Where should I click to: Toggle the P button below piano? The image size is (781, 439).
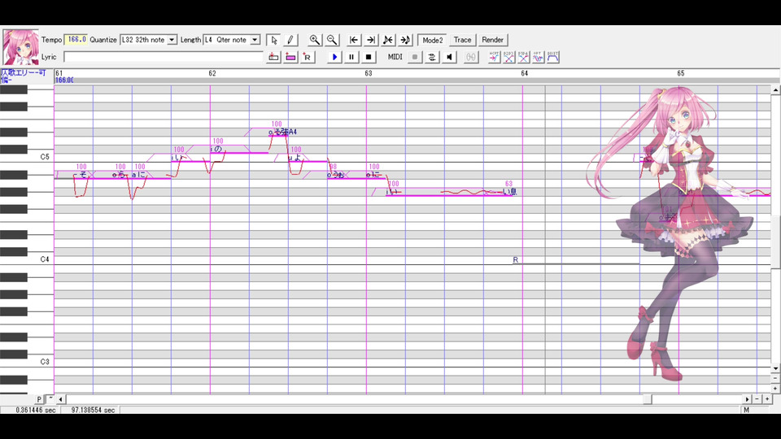pos(39,399)
